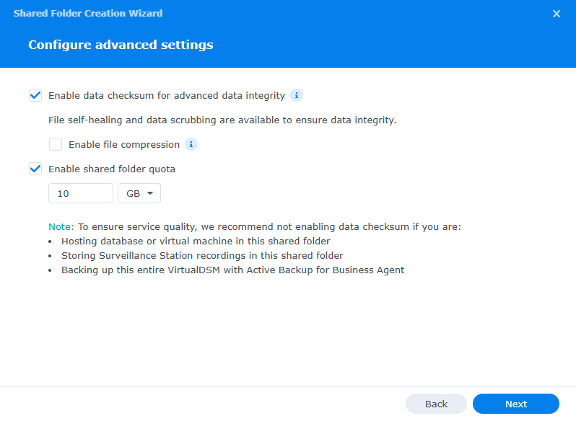Viewport: 576px width, 421px height.
Task: Click the 'Storing Surveillance Station recordings' bullet
Action: coord(202,255)
